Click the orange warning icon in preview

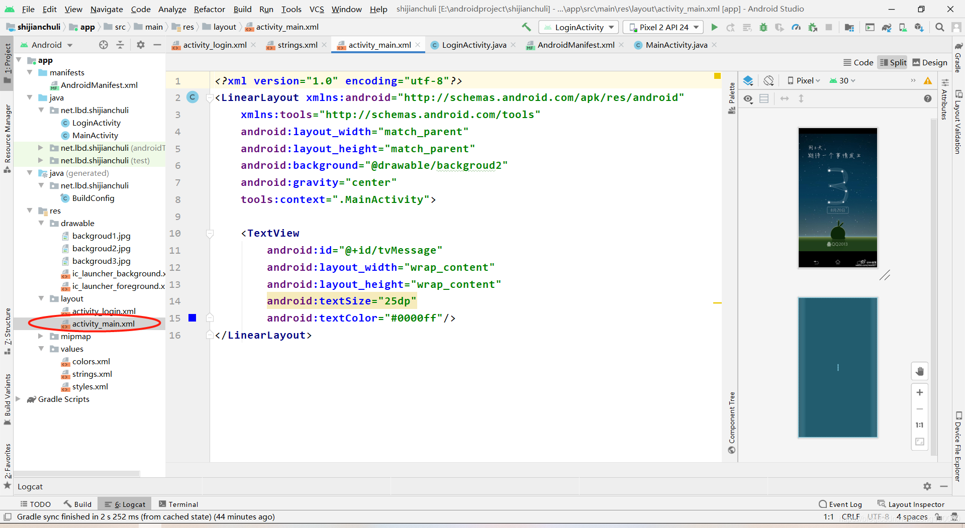pyautogui.click(x=928, y=81)
